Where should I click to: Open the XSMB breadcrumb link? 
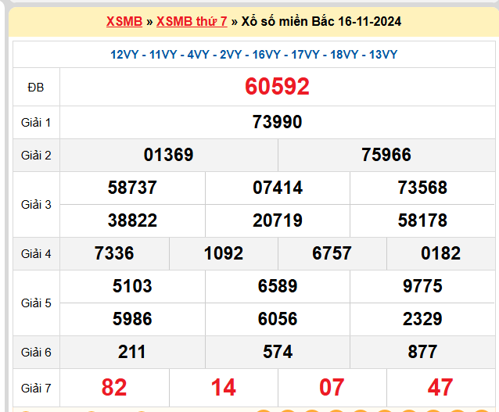coord(124,22)
